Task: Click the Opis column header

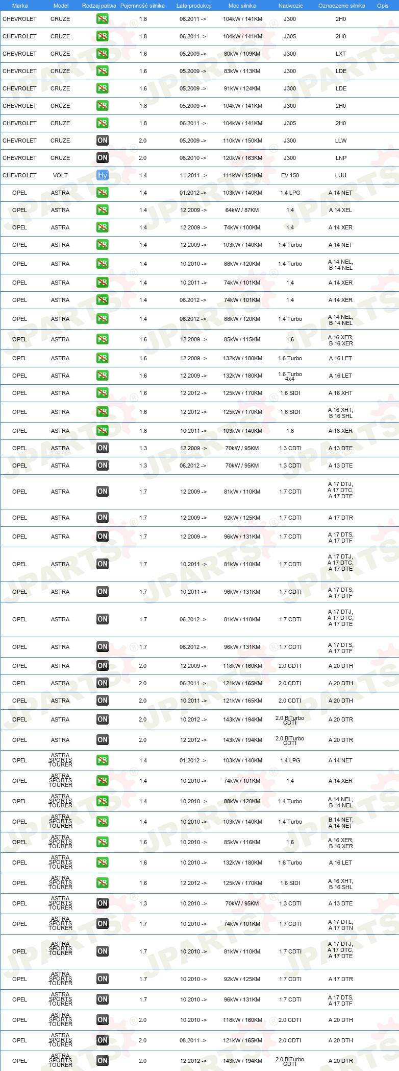Action: coord(383,6)
